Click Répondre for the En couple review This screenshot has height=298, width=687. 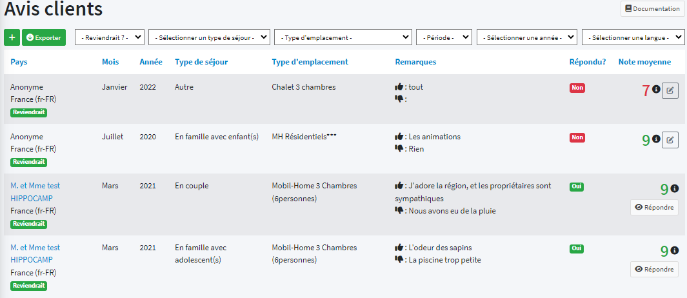point(654,208)
